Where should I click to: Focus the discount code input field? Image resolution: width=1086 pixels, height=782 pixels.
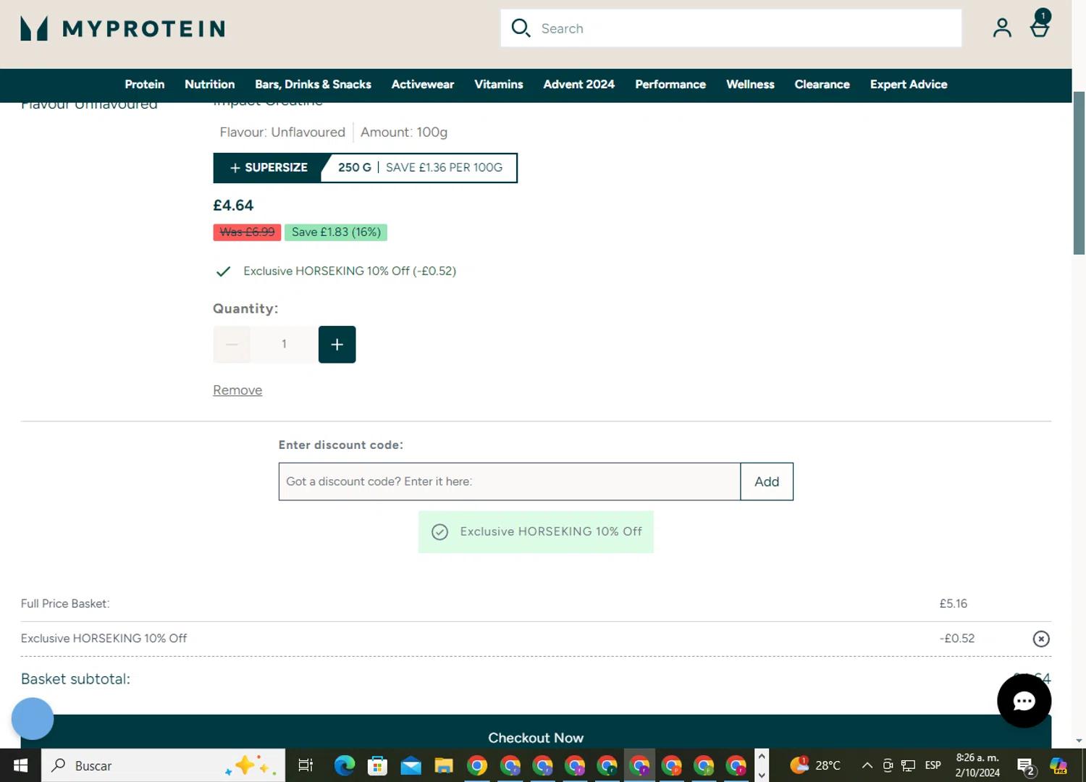pyautogui.click(x=509, y=482)
